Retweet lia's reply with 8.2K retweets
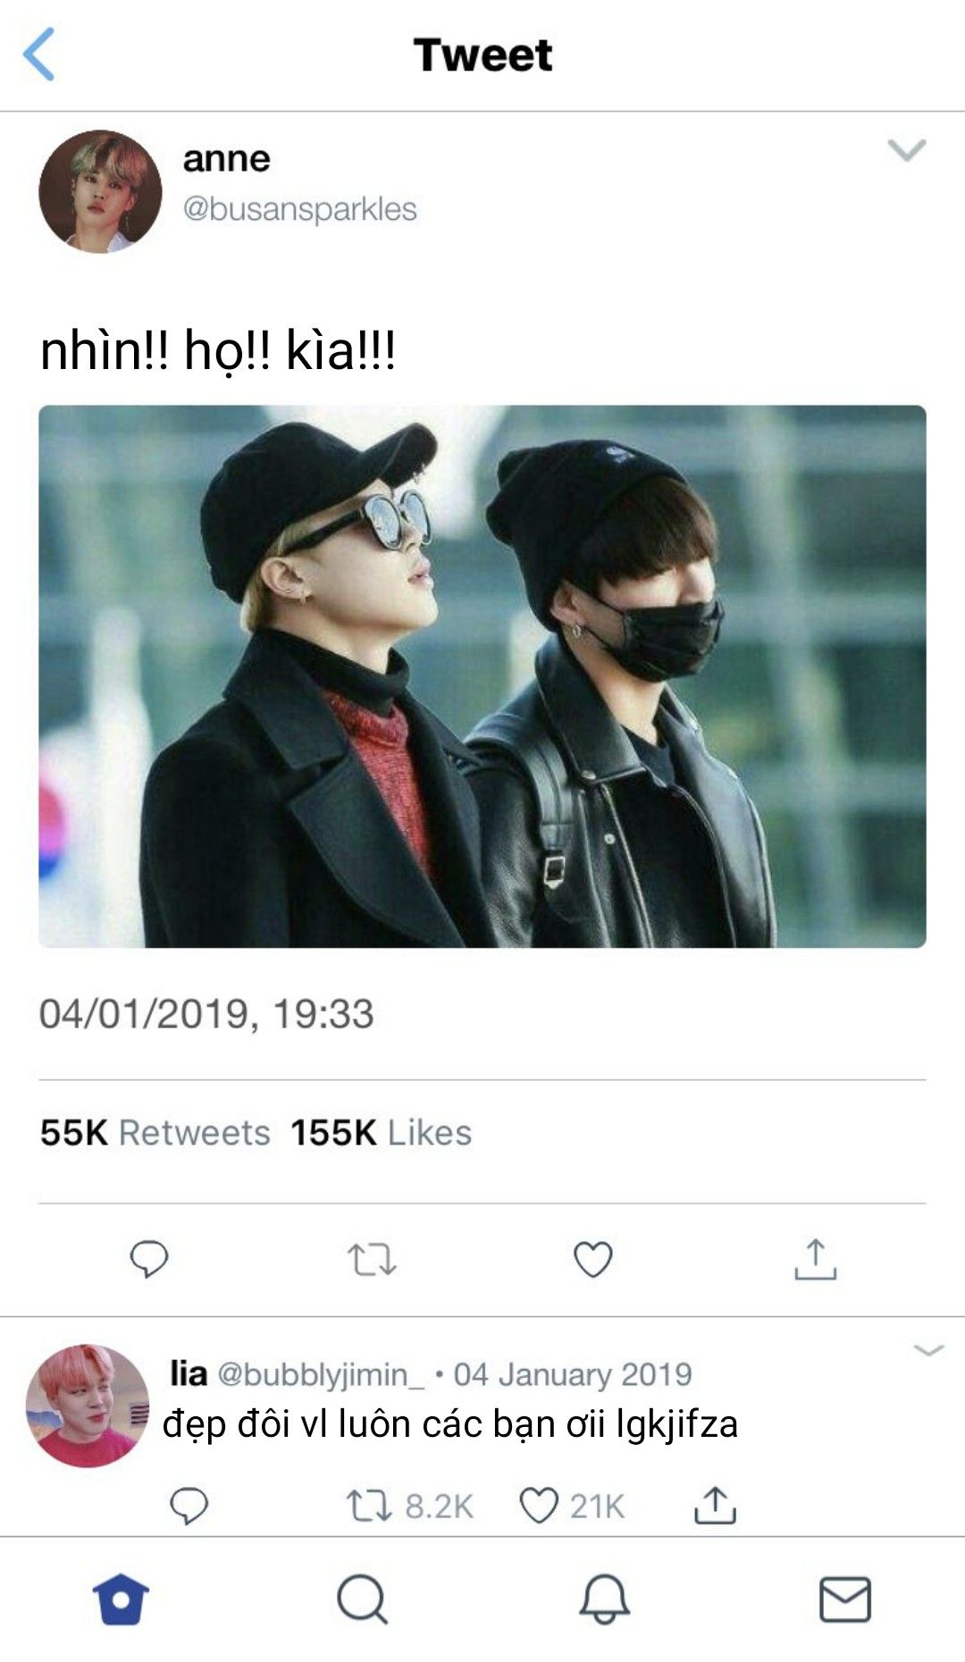Screen dimensions: 965x1662 [369, 1506]
